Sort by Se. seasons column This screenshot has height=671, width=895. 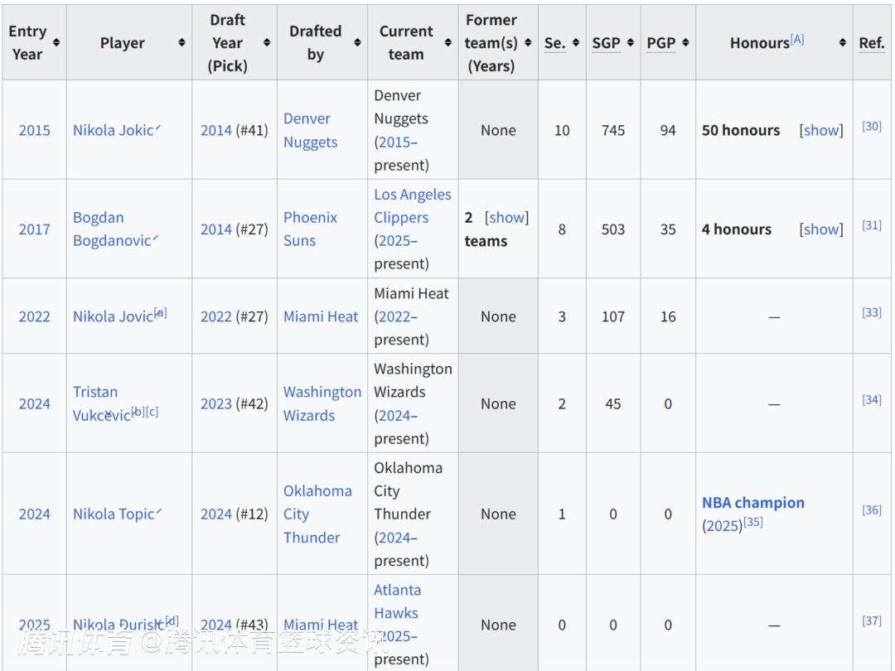pos(576,42)
